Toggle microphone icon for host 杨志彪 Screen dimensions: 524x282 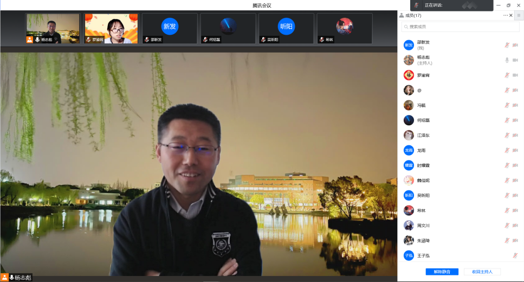507,60
